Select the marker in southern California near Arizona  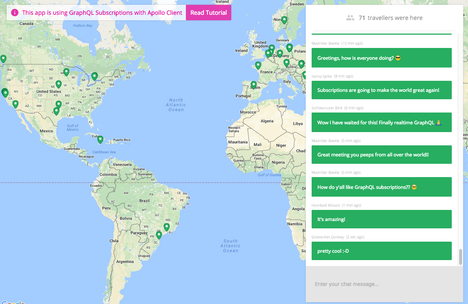[x=15, y=104]
